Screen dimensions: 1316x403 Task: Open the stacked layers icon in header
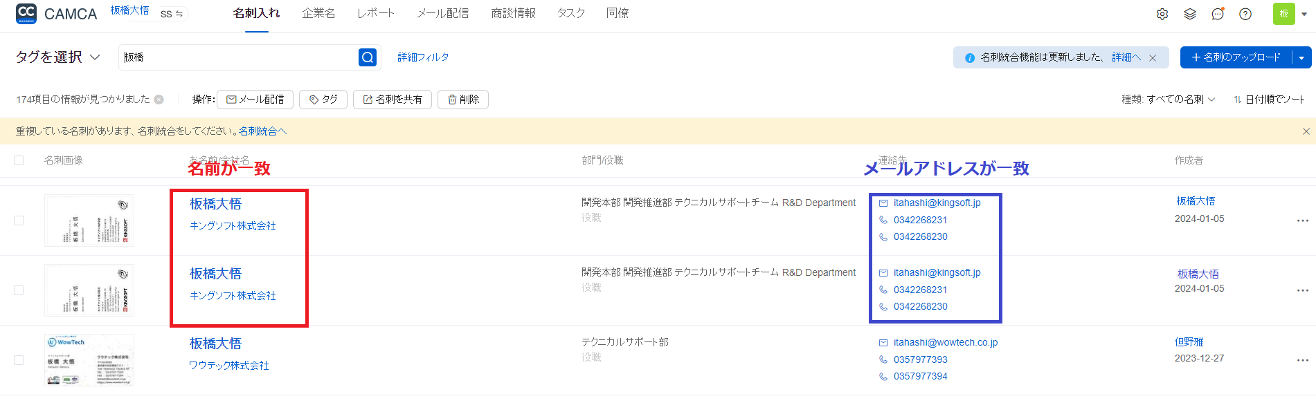tap(1190, 14)
